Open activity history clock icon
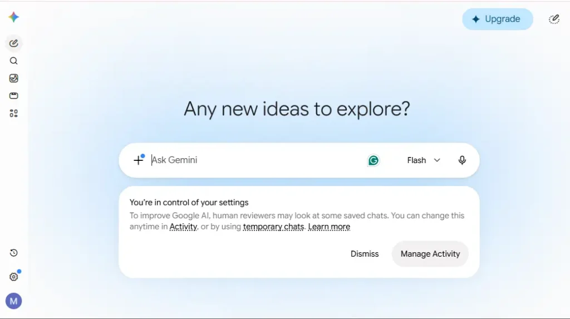570x319 pixels. coord(14,253)
